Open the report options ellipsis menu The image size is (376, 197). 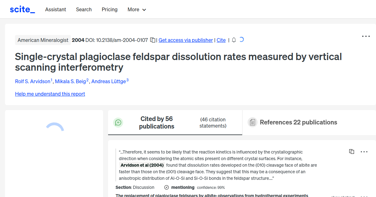[x=366, y=36]
